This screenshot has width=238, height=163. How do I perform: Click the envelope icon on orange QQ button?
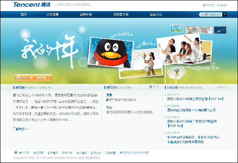[x=19, y=77]
